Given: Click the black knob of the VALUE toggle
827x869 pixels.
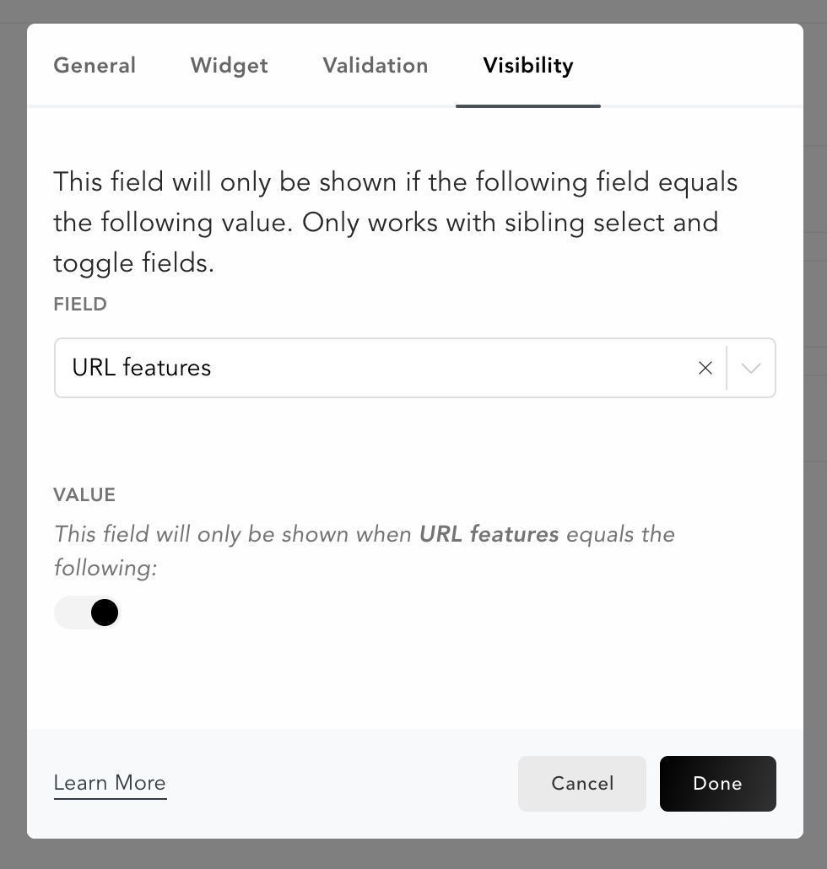Looking at the screenshot, I should [x=105, y=612].
